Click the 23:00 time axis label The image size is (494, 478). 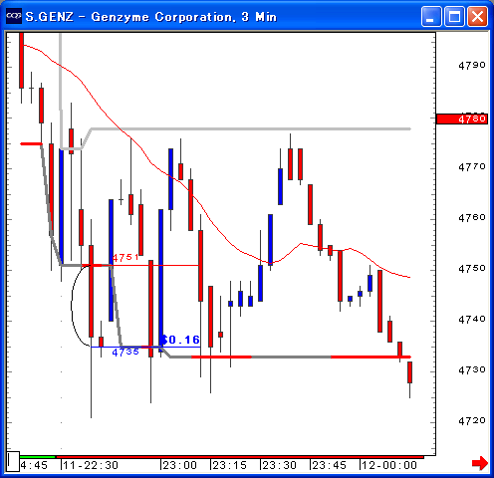click(179, 465)
